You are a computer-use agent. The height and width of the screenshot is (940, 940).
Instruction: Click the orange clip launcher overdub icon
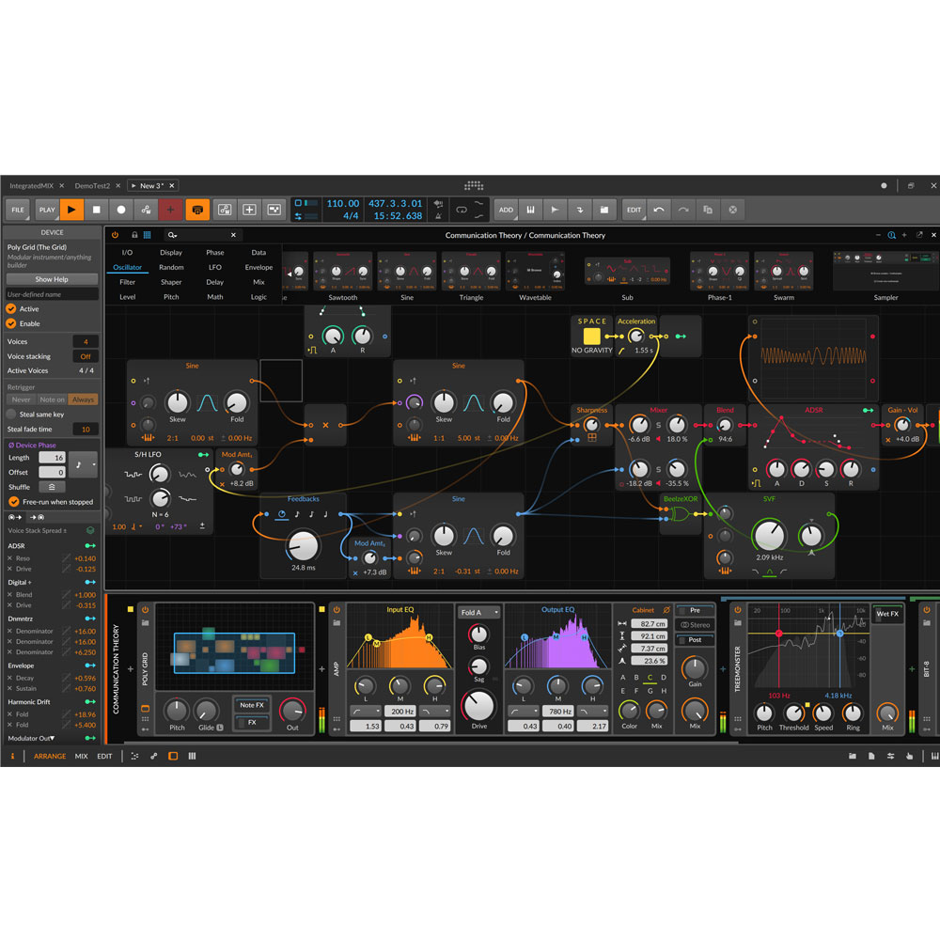(x=197, y=210)
